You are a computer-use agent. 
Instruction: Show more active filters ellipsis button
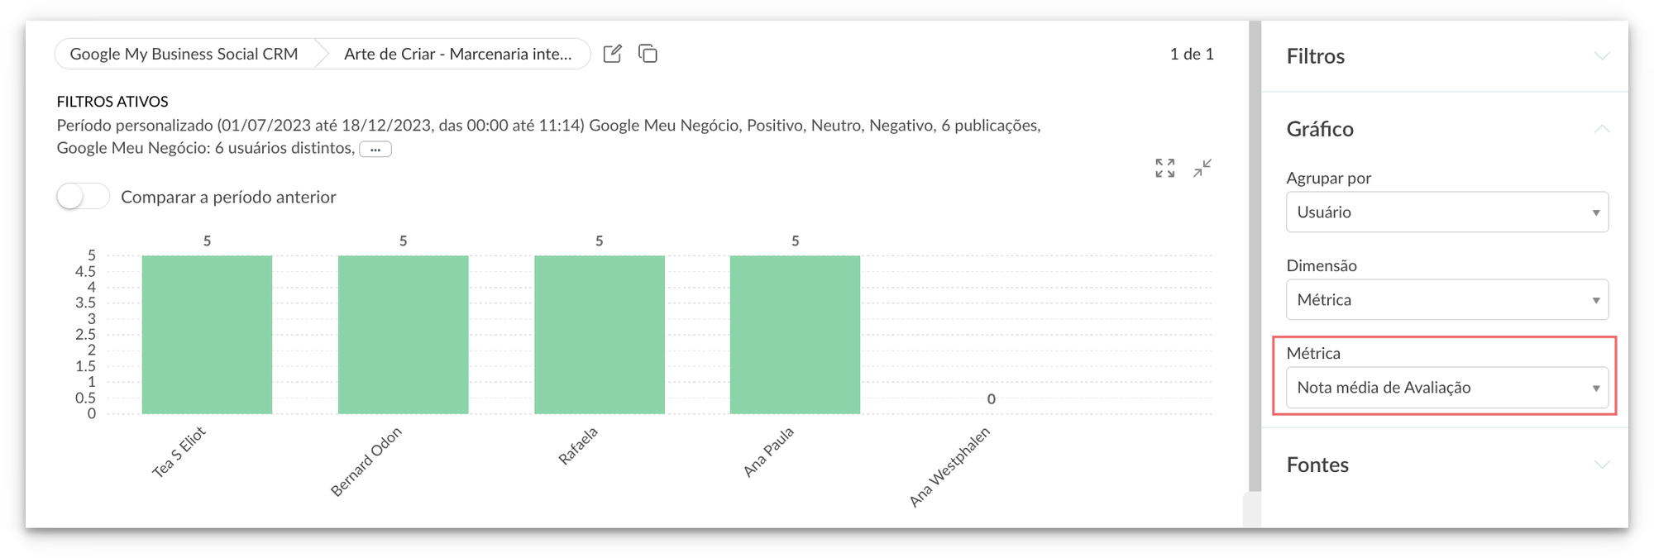(x=375, y=150)
